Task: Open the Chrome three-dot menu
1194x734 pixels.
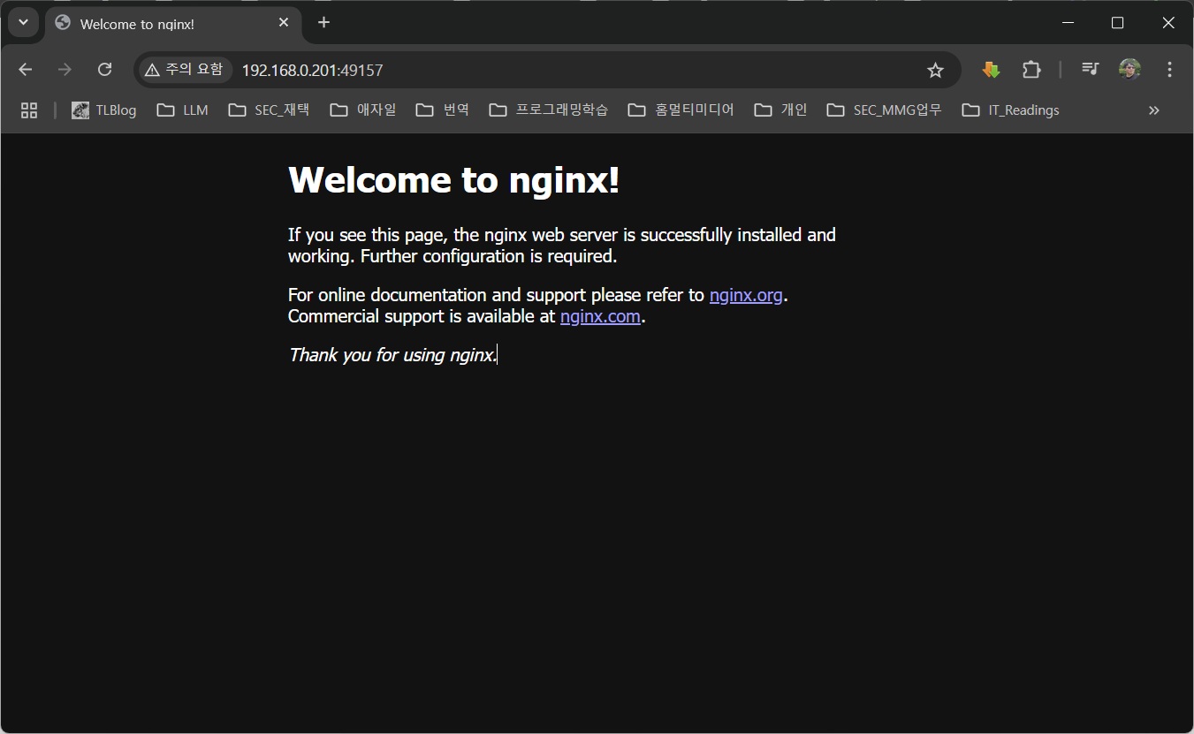Action: (x=1169, y=69)
